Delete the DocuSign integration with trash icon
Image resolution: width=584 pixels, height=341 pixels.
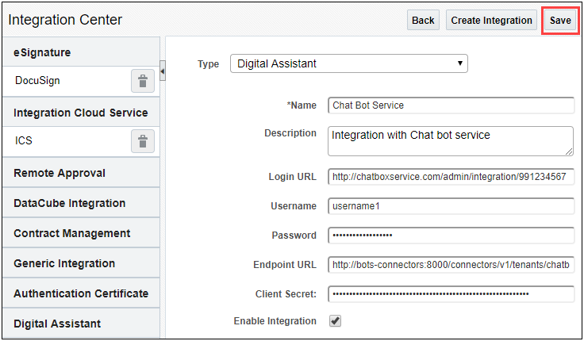(x=143, y=81)
